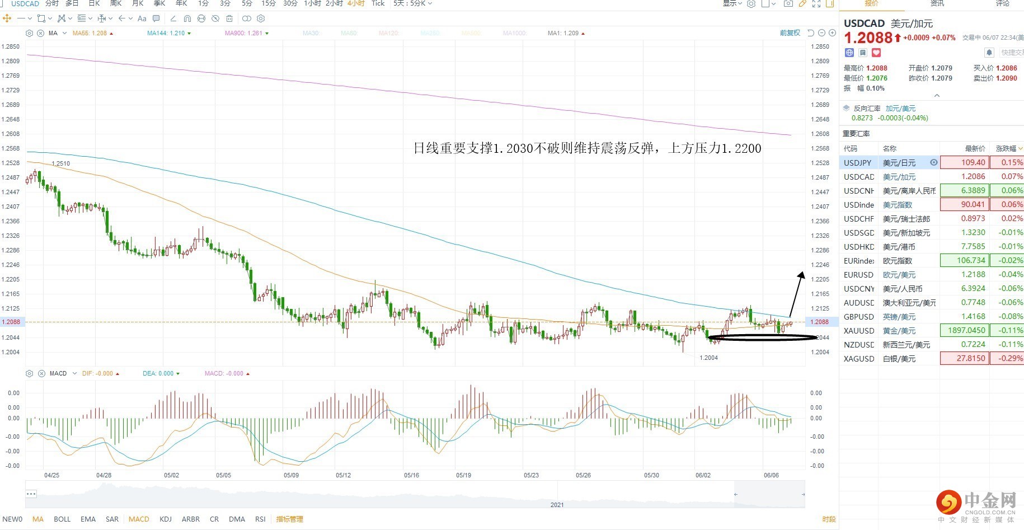This screenshot has height=530, width=1024.
Task: Take a chart screenshot with camera icon
Action: click(x=788, y=3)
